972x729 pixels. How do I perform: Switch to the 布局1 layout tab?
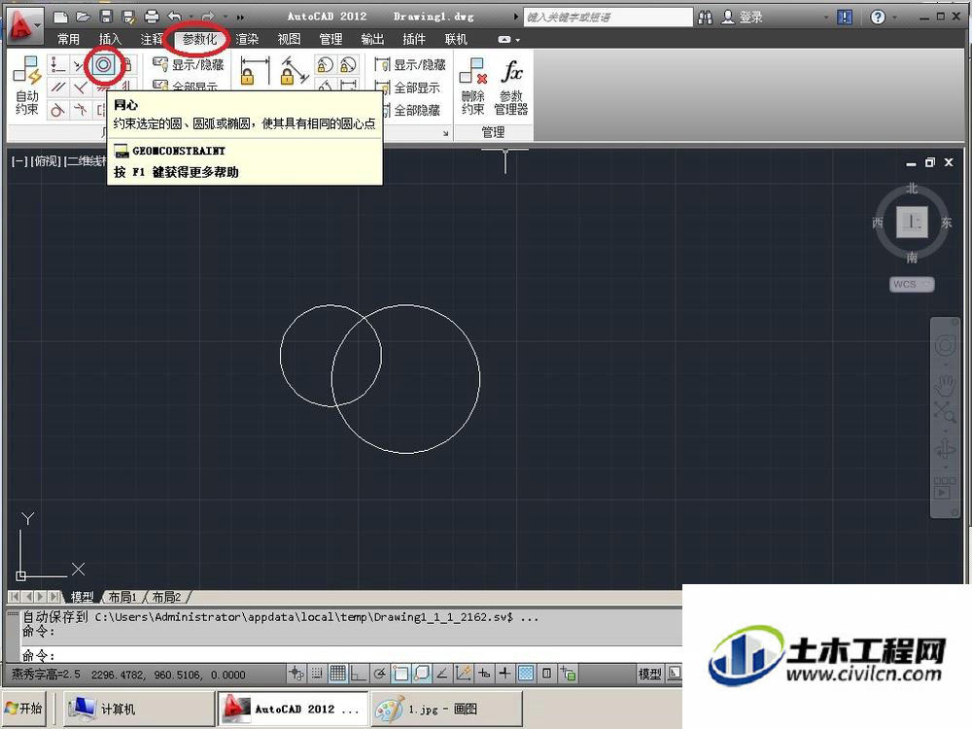tap(121, 597)
